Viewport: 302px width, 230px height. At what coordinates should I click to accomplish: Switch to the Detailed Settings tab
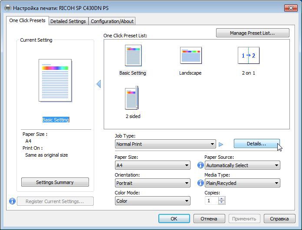pos(68,21)
